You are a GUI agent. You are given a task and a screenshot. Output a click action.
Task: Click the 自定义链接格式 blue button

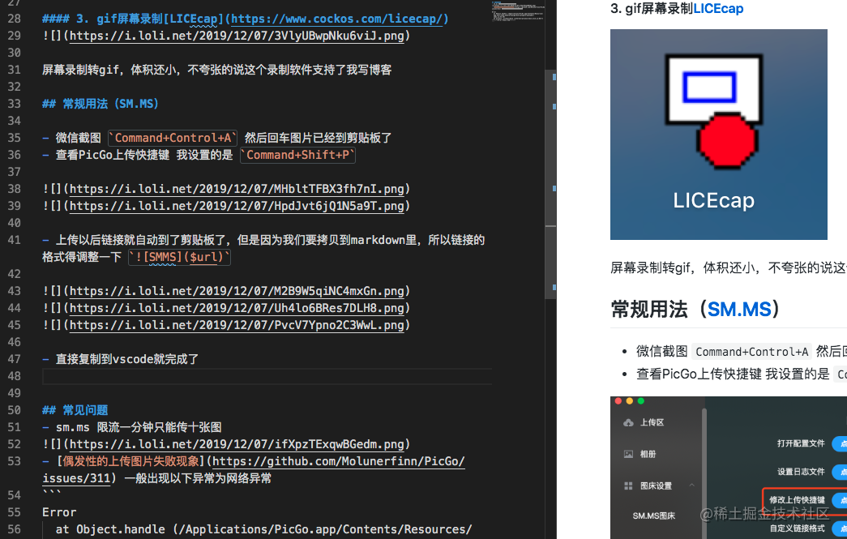click(842, 528)
